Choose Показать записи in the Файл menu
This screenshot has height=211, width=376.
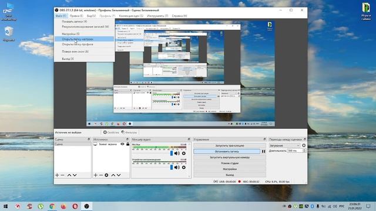[85, 22]
